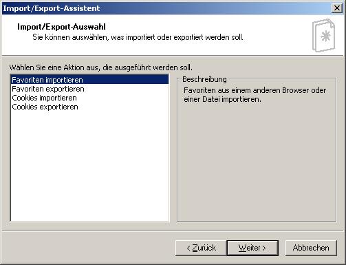This screenshot has width=346, height=265.
Task: Select Favoriten importieren in the action list
Action: [89, 80]
